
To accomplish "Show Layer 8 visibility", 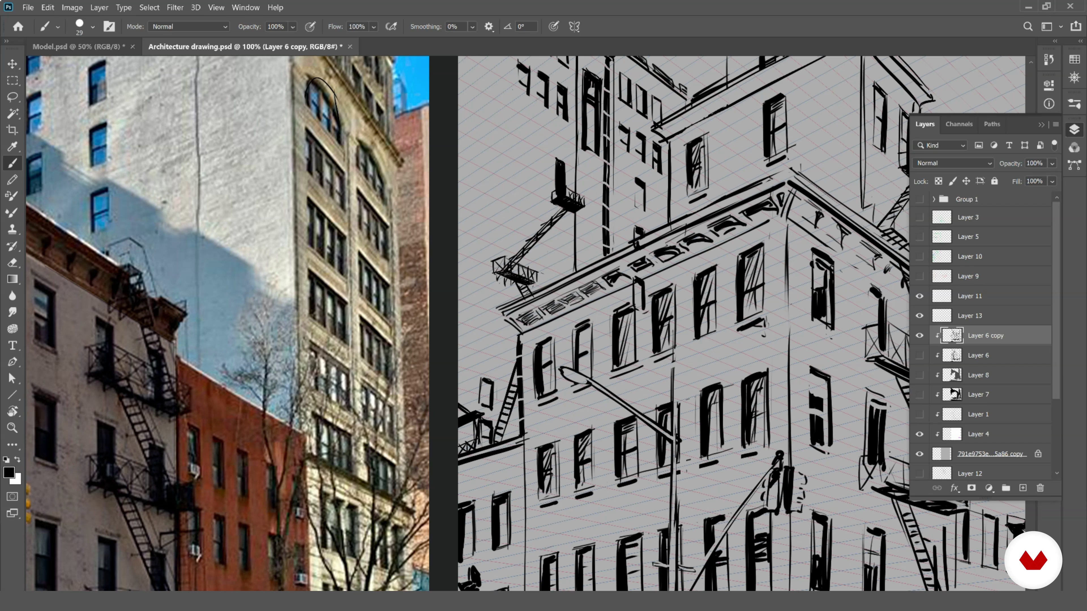I will pyautogui.click(x=919, y=375).
